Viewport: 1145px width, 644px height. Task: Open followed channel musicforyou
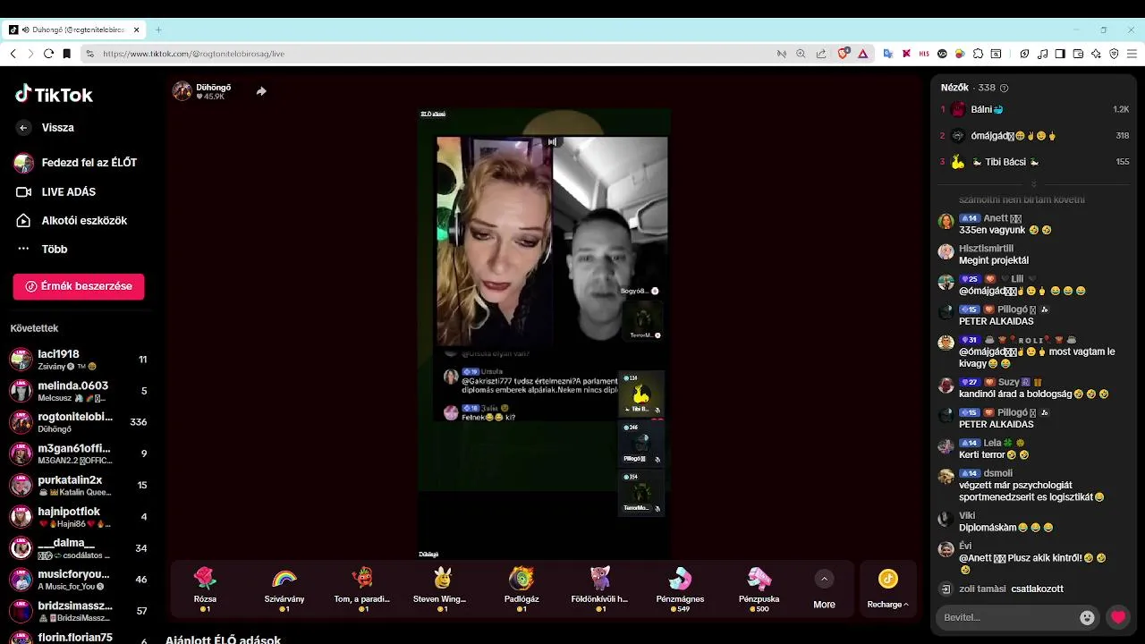click(79, 580)
